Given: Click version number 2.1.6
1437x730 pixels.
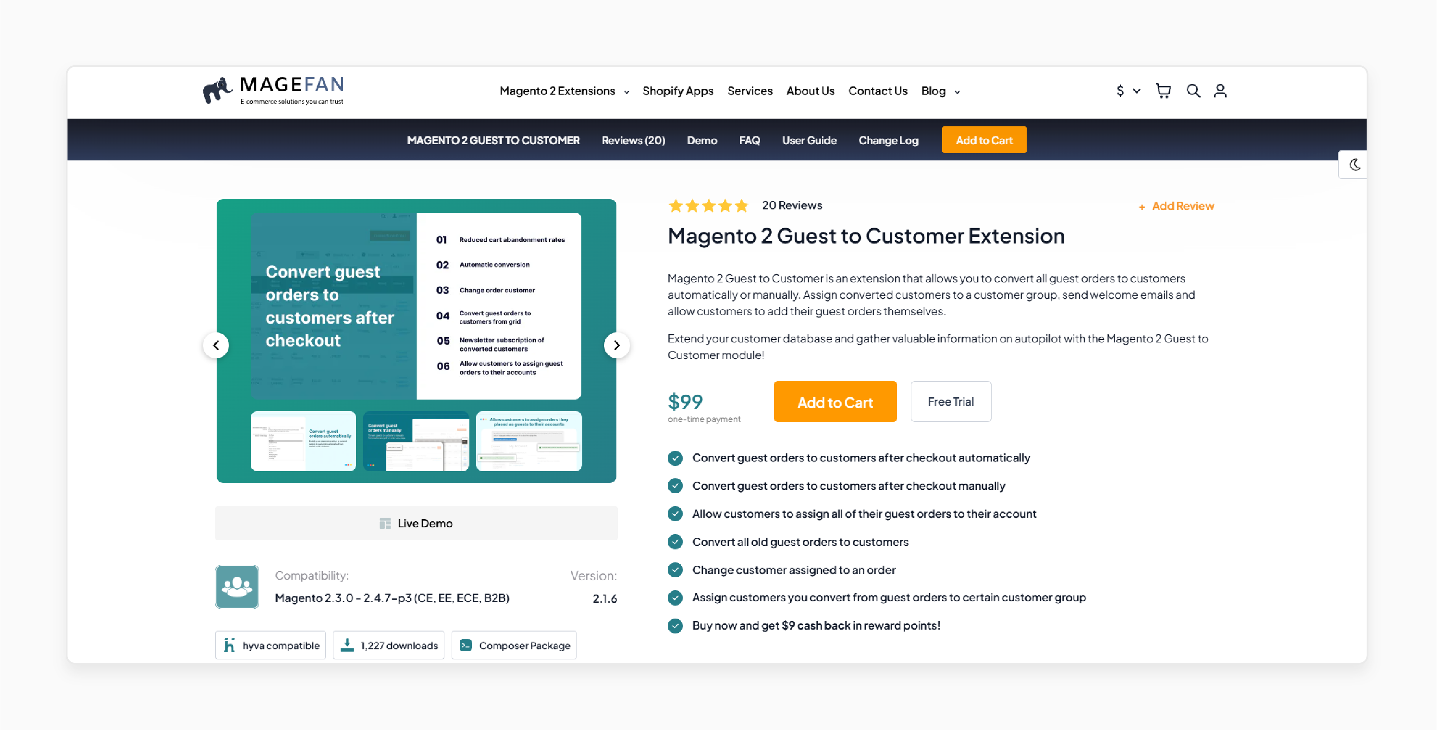Looking at the screenshot, I should tap(605, 598).
